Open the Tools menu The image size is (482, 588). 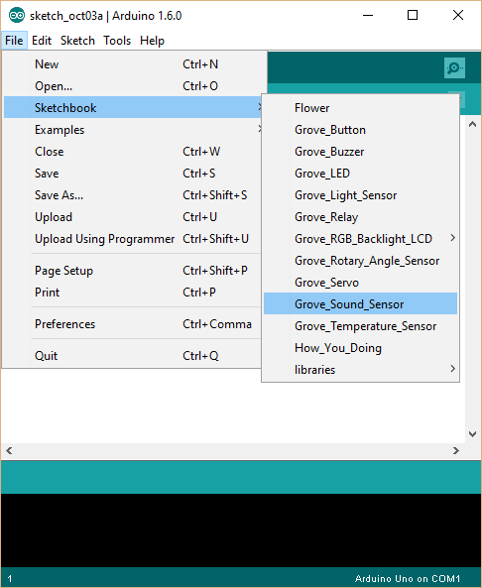tap(117, 41)
